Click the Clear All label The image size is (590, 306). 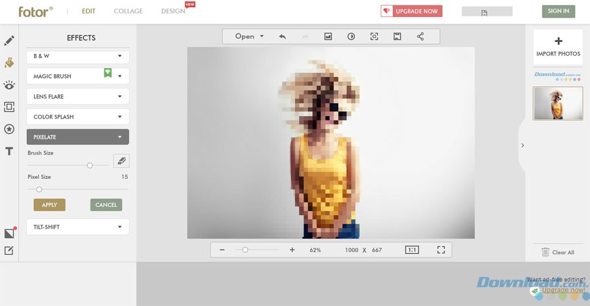point(563,252)
